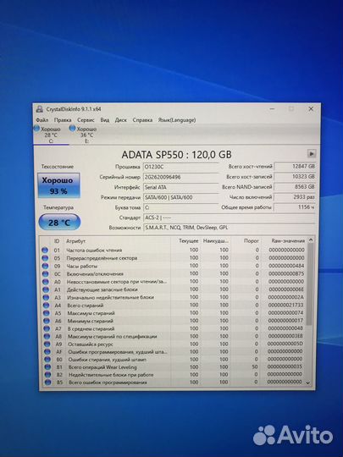
Task: Click the Буква тома field
Action: click(181, 207)
